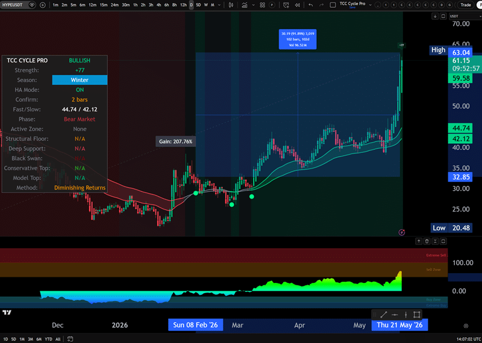The width and height of the screenshot is (482, 343).
Task: Open the Trade button
Action: tap(465, 5)
